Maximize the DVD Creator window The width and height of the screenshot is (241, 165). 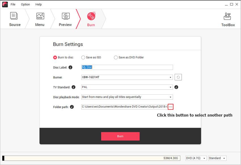pyautogui.click(x=231, y=5)
